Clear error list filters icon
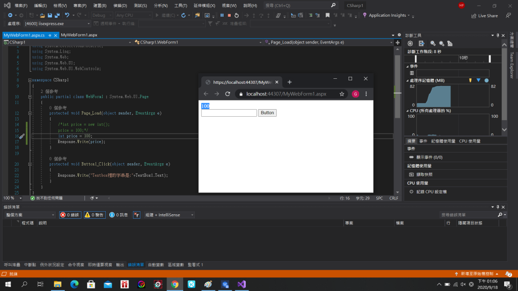The image size is (518, 291). pyautogui.click(x=137, y=215)
